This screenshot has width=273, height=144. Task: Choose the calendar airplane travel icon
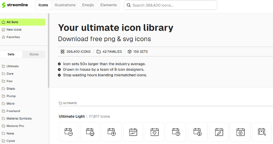(133, 132)
